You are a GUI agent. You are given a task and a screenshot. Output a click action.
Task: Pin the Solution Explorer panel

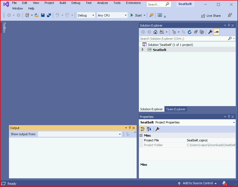coord(229,25)
